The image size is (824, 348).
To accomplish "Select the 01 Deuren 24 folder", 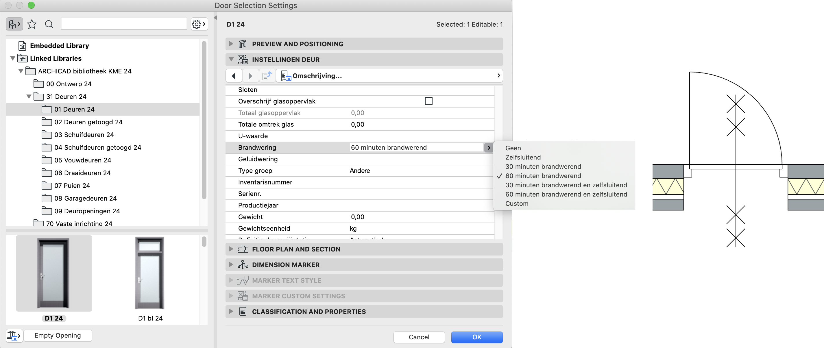I will coord(102,109).
